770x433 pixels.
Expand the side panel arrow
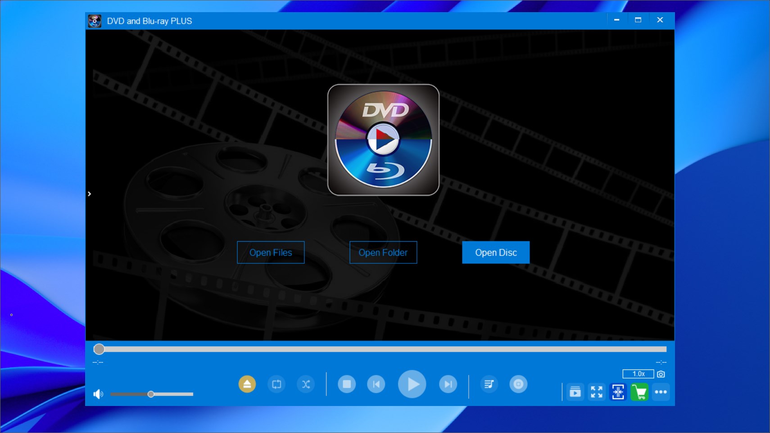(x=89, y=194)
